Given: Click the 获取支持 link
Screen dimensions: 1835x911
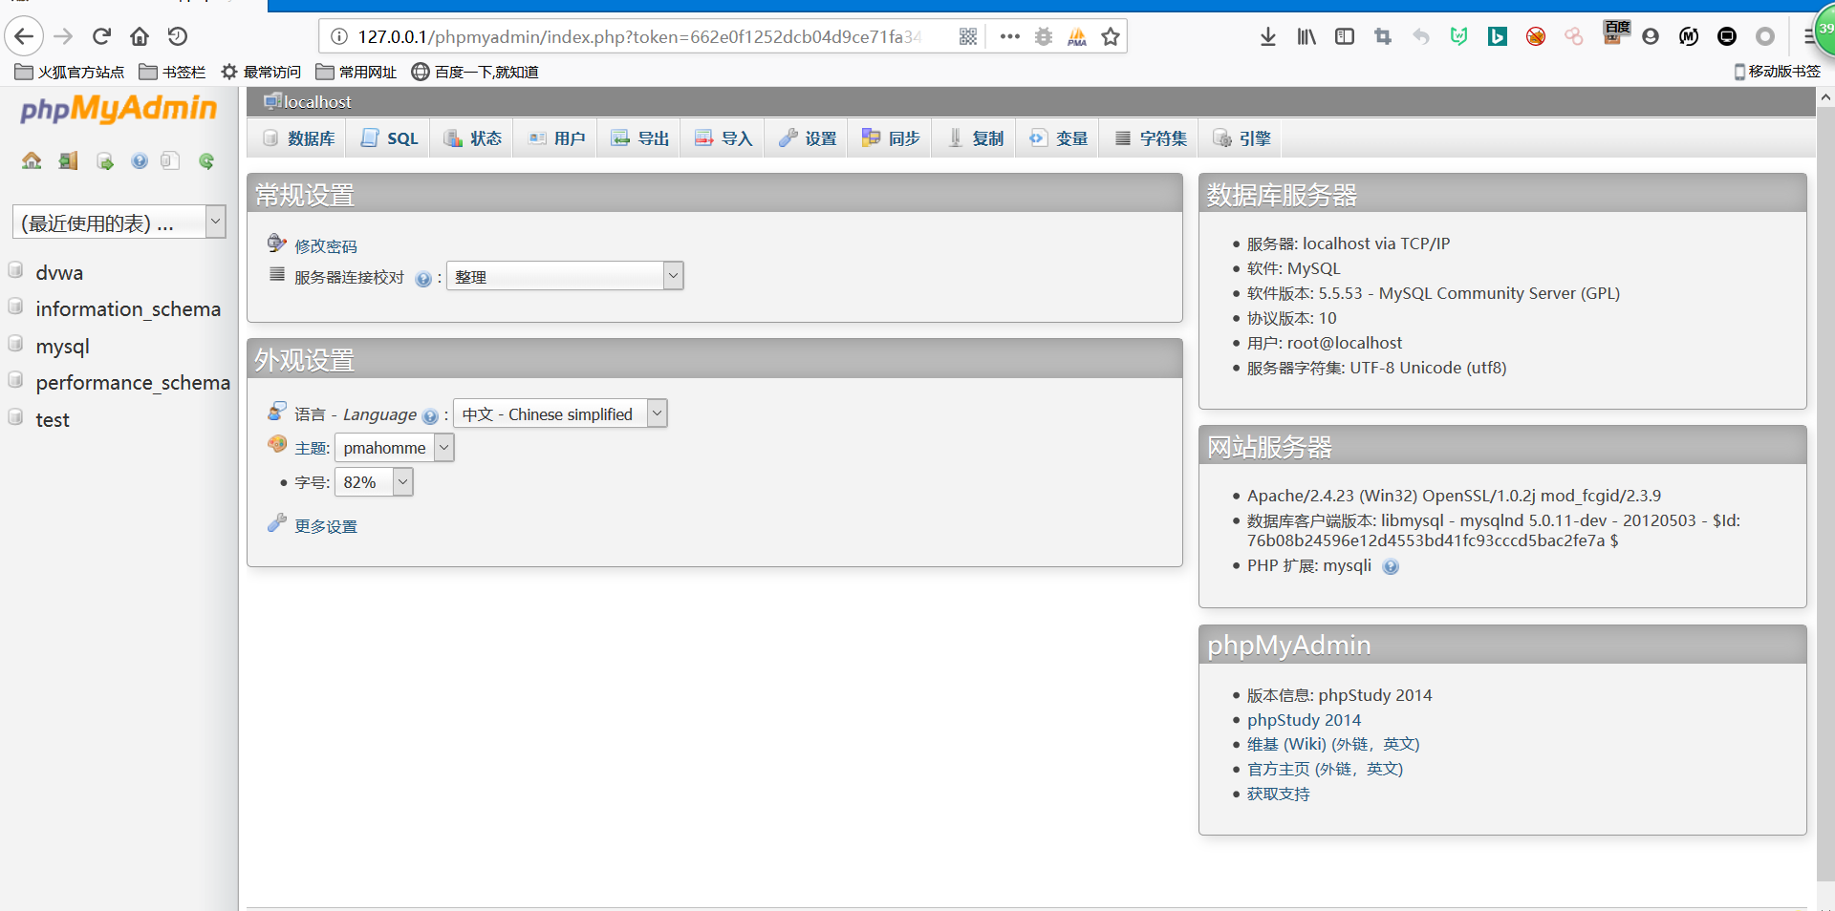Looking at the screenshot, I should click(1279, 794).
